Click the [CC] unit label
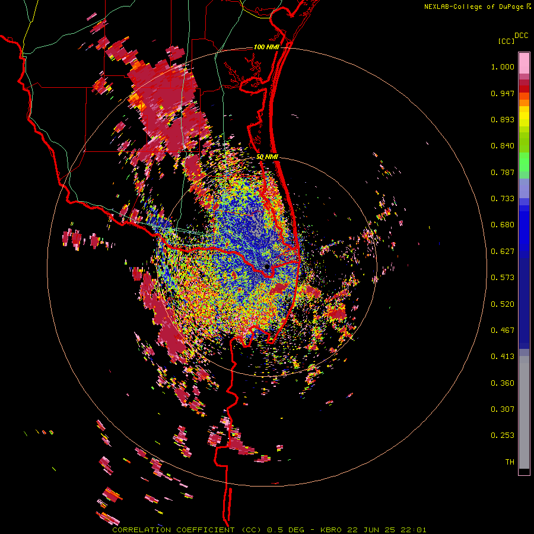The image size is (534, 534). point(506,41)
